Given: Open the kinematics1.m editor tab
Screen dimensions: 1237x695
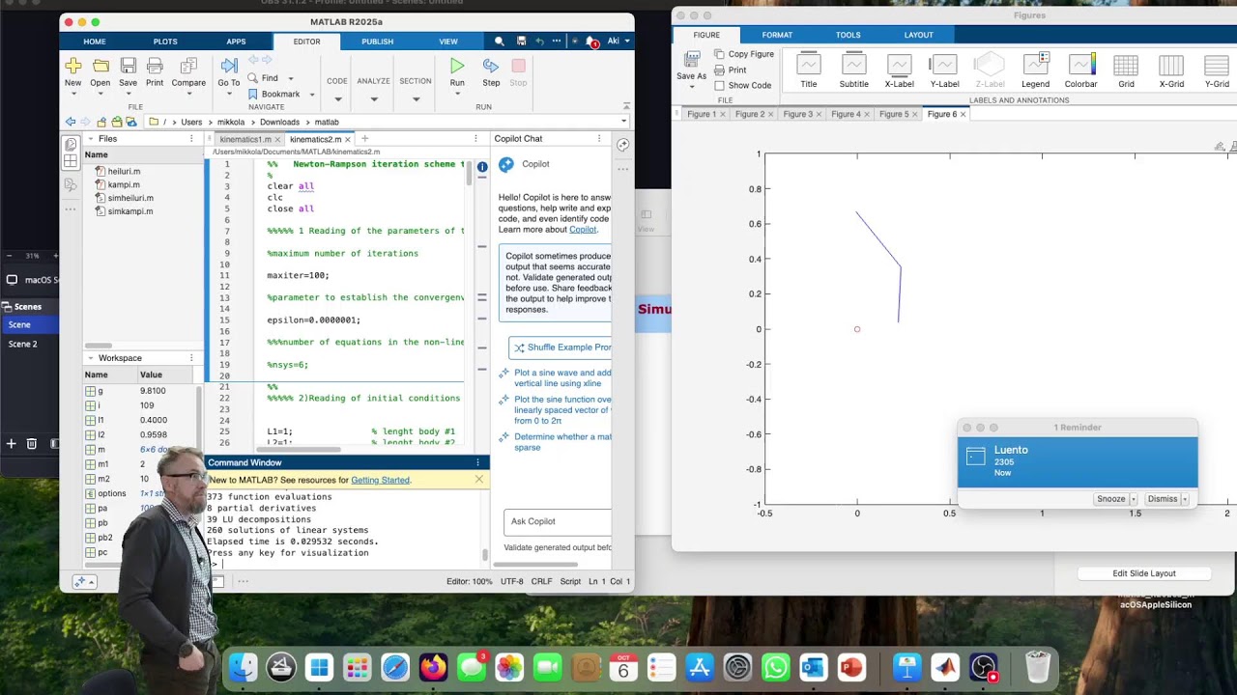Looking at the screenshot, I should tap(245, 139).
